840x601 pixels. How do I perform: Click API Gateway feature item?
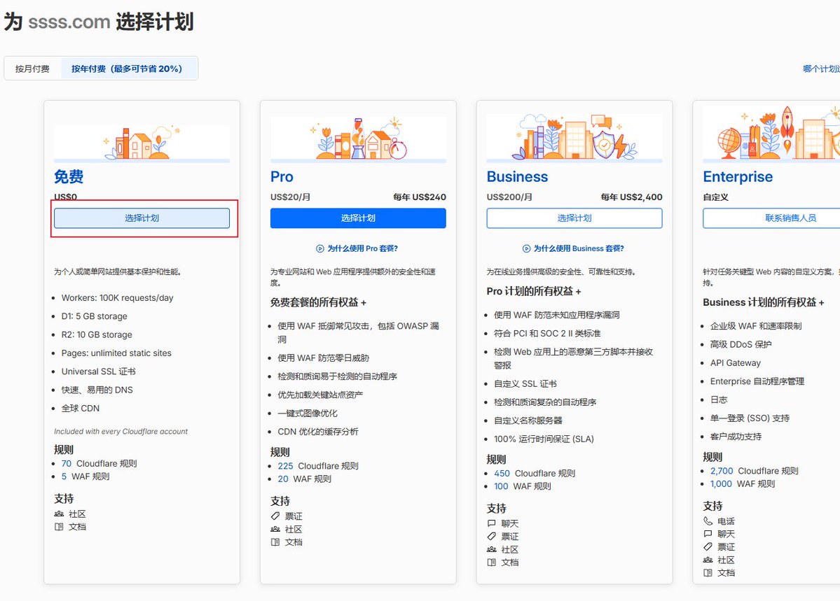coord(736,363)
